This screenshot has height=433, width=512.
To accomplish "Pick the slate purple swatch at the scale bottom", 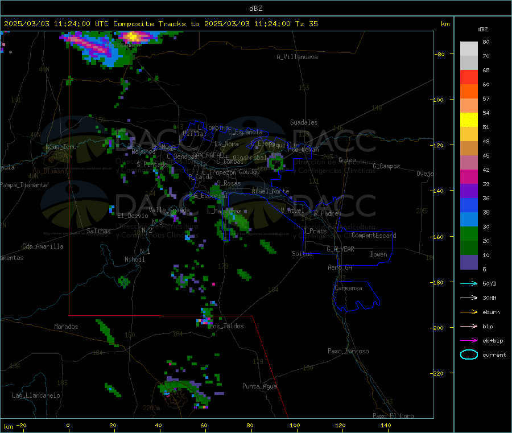I will click(x=469, y=262).
